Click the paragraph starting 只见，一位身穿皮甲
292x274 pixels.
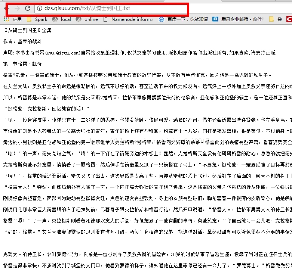[147, 120]
